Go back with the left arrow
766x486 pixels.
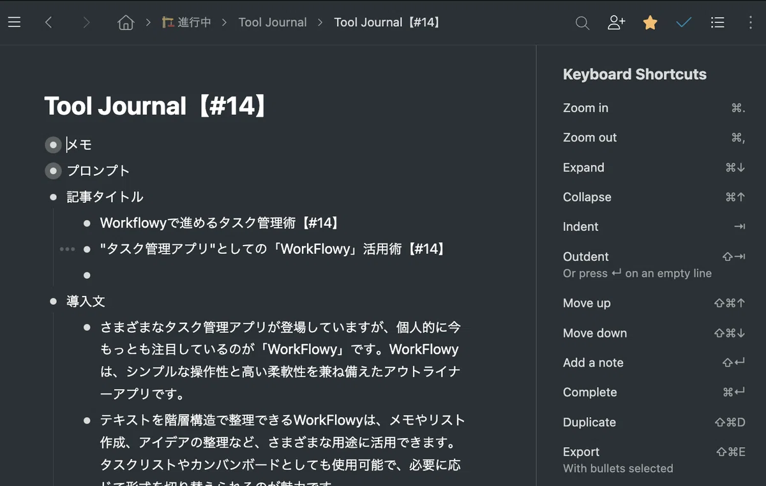click(x=49, y=22)
